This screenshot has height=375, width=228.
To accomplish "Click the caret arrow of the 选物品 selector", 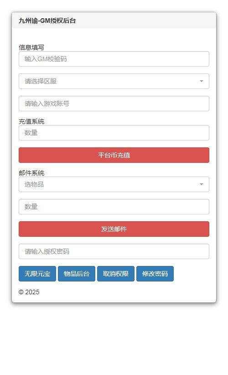I will click(x=202, y=184).
